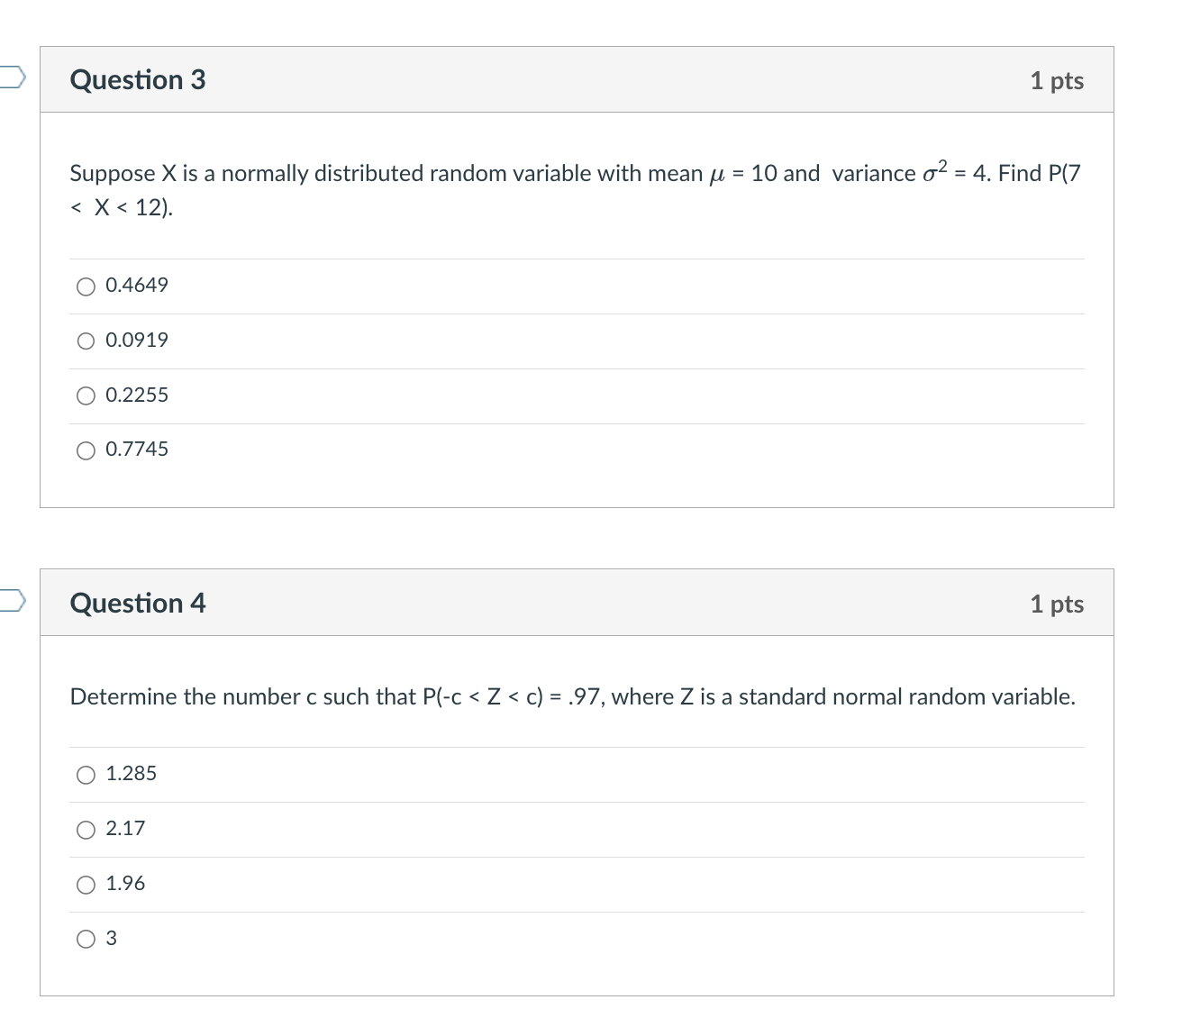
Task: Click the 1 pts label on Question 4
Action: (x=1058, y=604)
